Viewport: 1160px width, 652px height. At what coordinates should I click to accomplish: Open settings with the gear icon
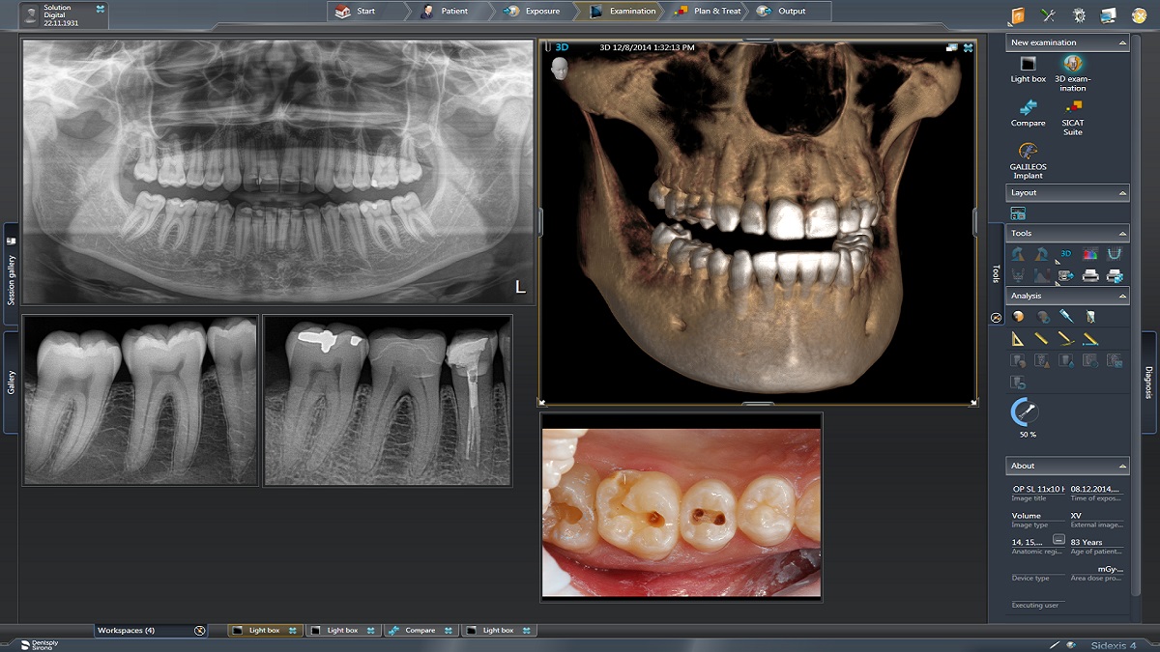click(x=1079, y=14)
